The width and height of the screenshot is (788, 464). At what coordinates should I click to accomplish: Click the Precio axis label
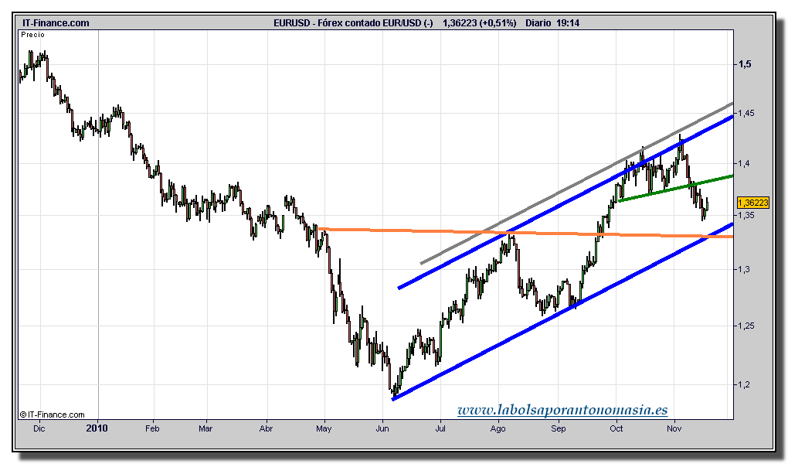tap(32, 34)
